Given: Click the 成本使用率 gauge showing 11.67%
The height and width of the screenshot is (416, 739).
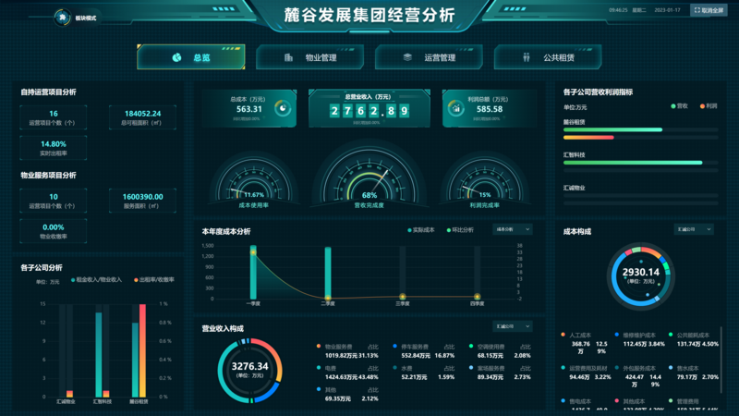Looking at the screenshot, I should click(x=254, y=180).
